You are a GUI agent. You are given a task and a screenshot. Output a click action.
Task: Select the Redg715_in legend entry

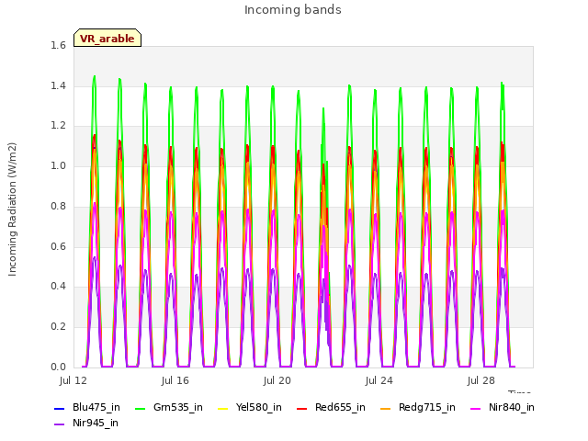[418, 408]
